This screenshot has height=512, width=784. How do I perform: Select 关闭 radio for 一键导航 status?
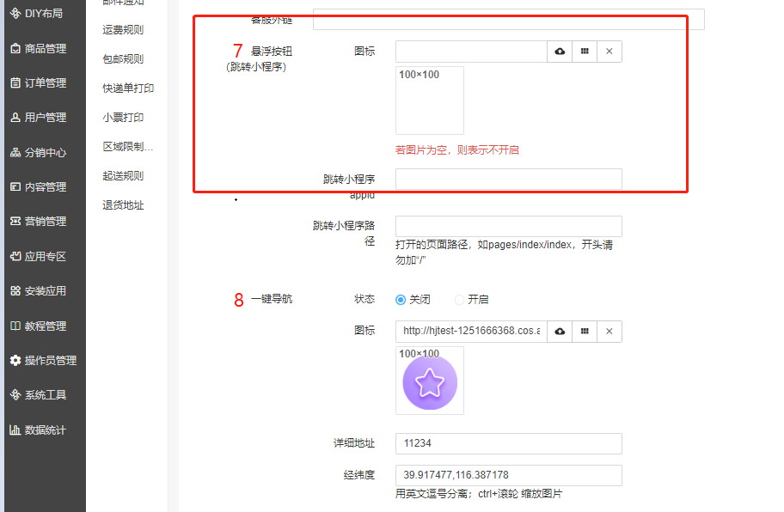(401, 300)
